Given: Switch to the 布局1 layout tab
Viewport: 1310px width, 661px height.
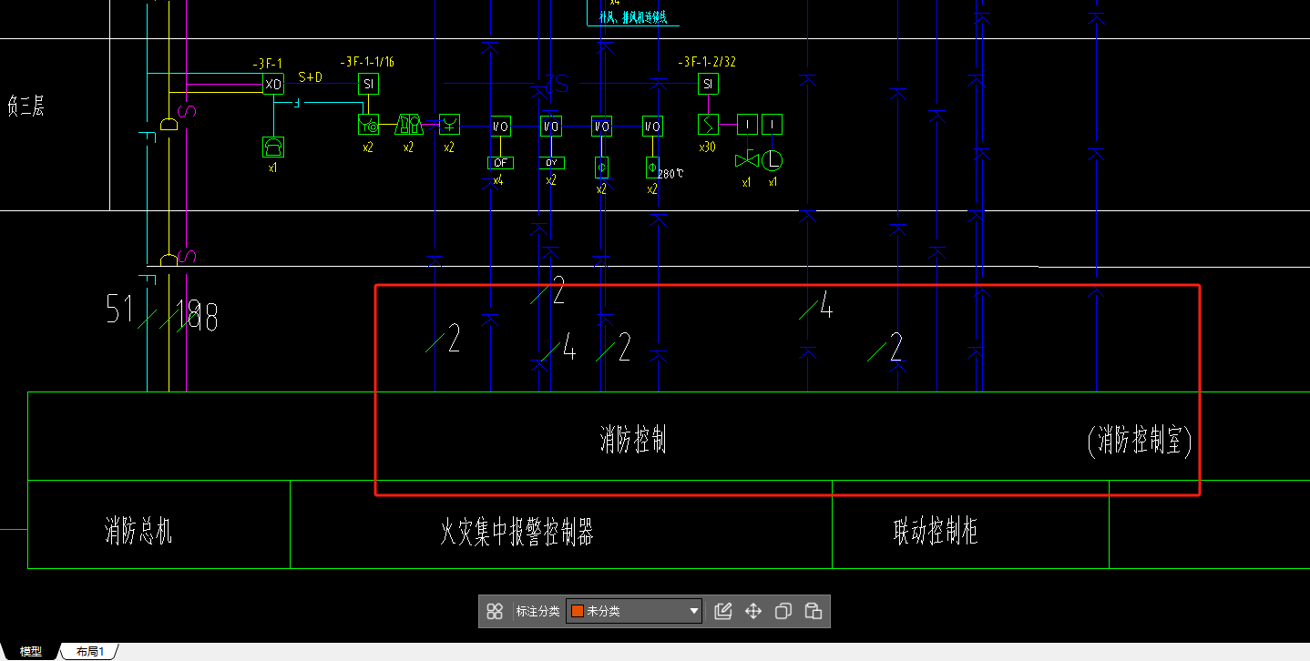Looking at the screenshot, I should pos(90,652).
